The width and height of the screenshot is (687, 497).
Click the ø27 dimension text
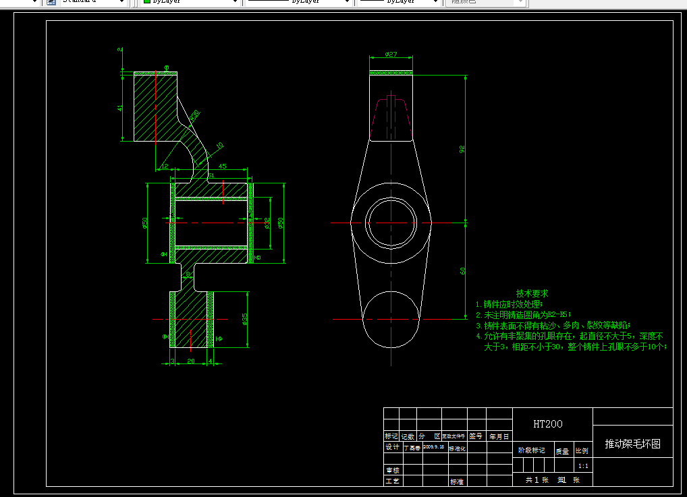(x=391, y=55)
